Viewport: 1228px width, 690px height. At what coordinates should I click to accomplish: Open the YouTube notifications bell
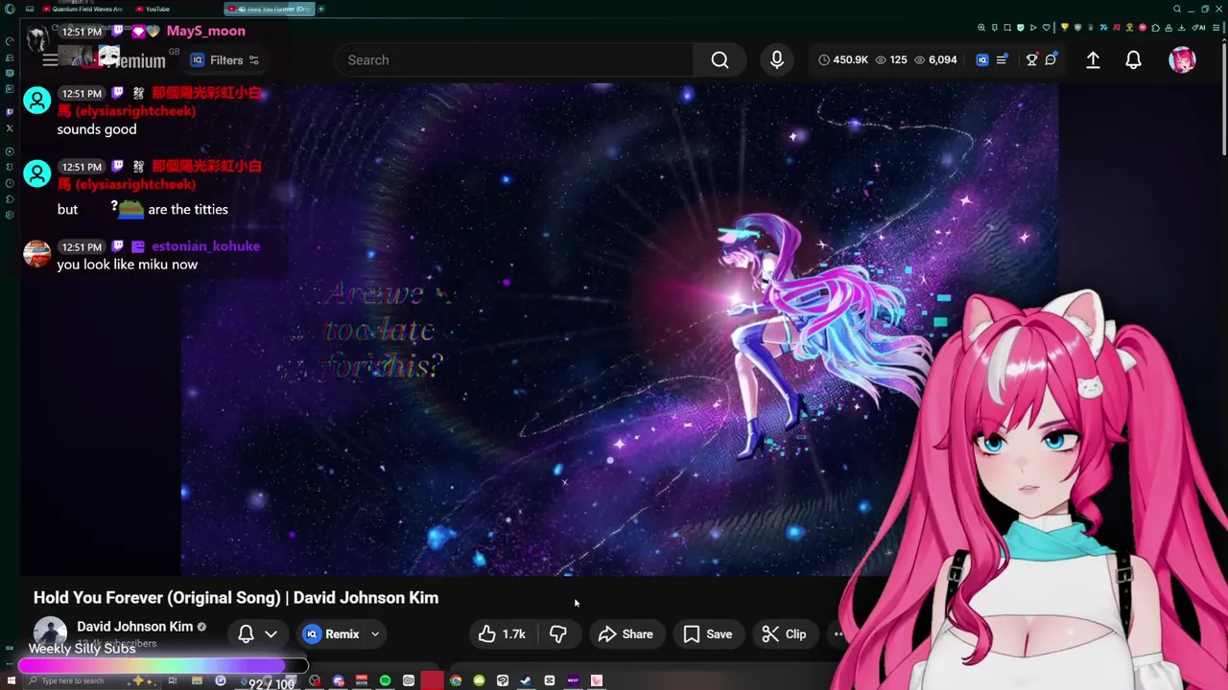[1133, 59]
